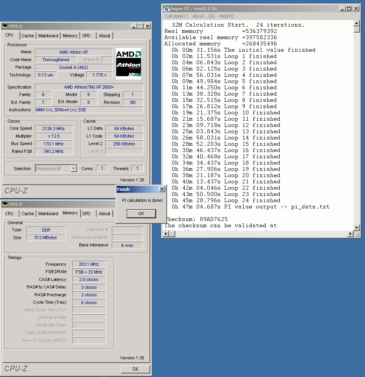Screen dimensions: 365x377
Task: Click the Package field Socket A (462)
Action: [74, 67]
